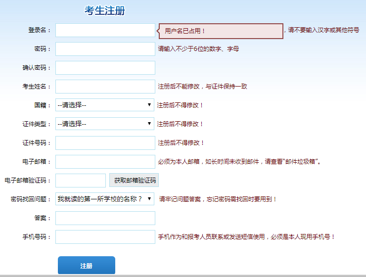Click the 请输入不少于6位 password hint text
The height and width of the screenshot is (277, 366).
(198, 49)
